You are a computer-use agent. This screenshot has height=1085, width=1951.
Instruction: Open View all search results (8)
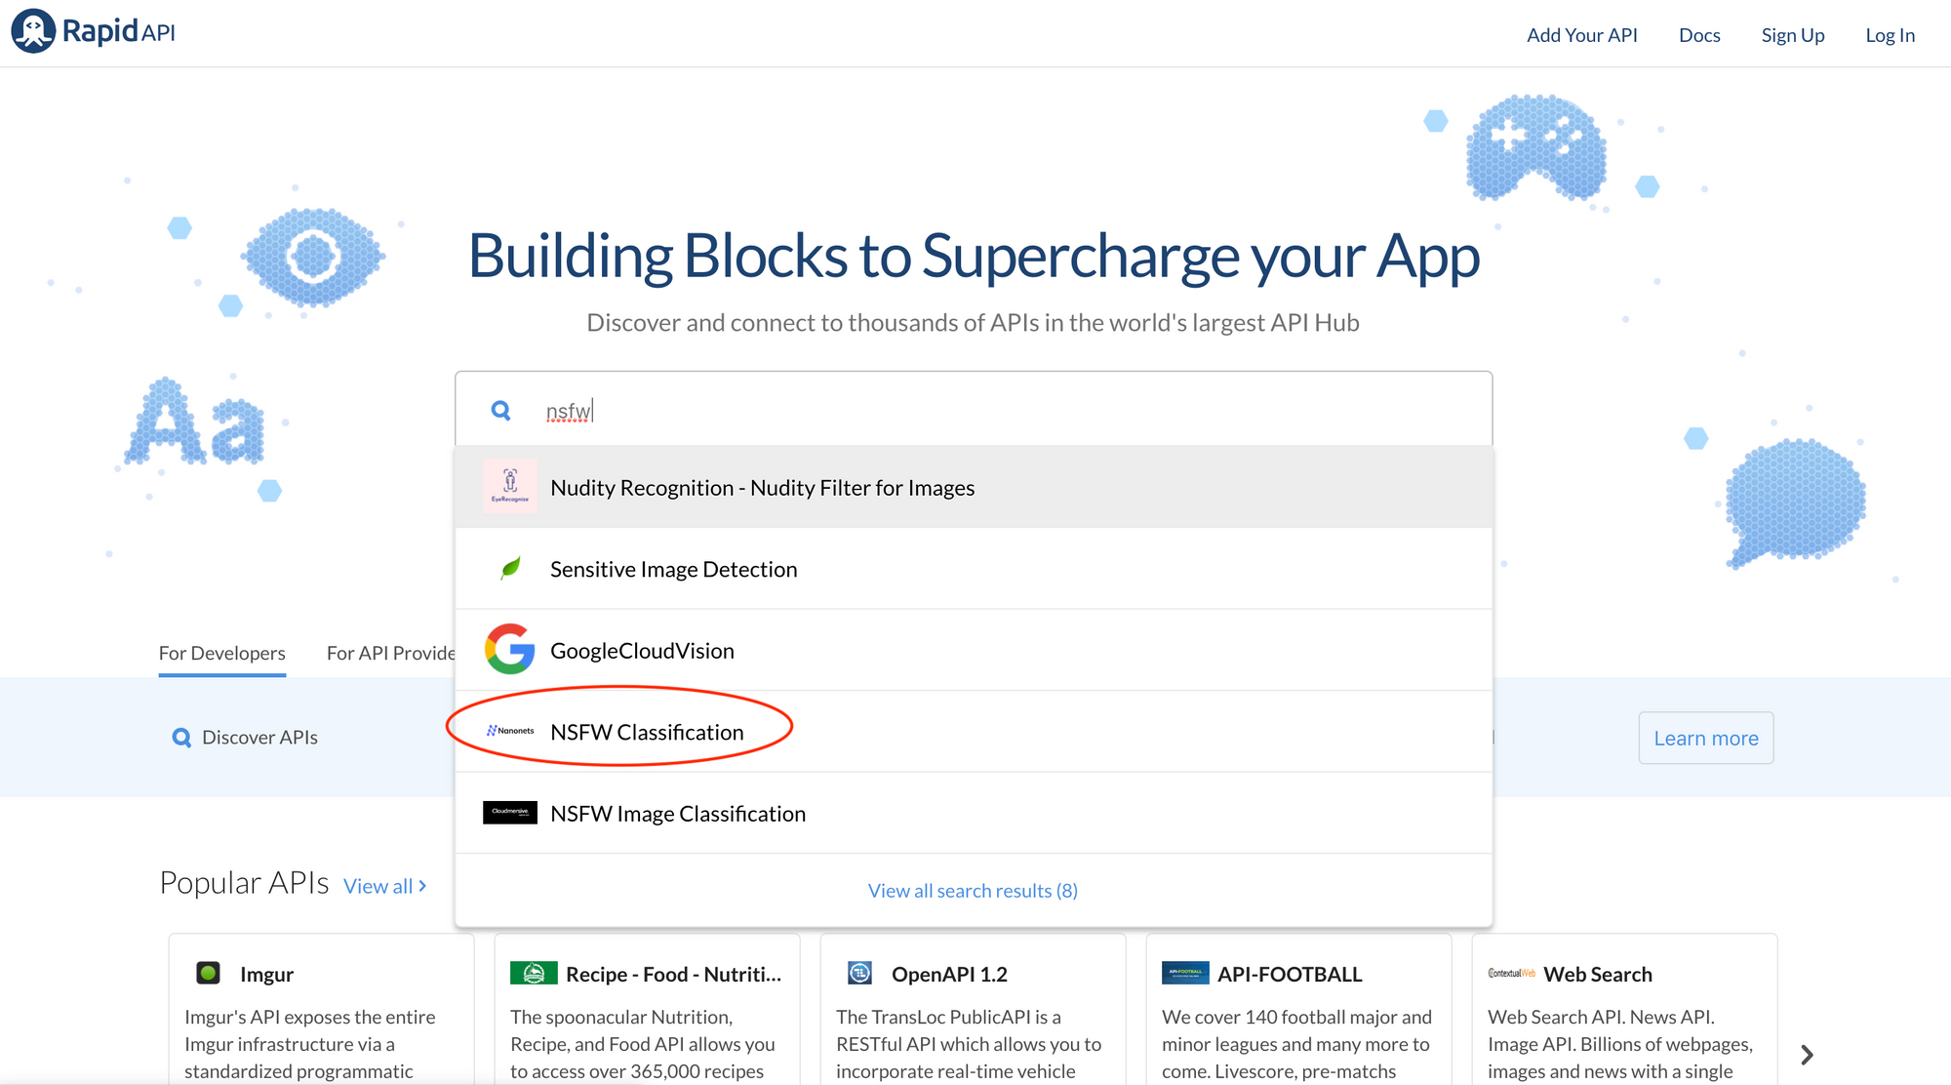coord(973,890)
